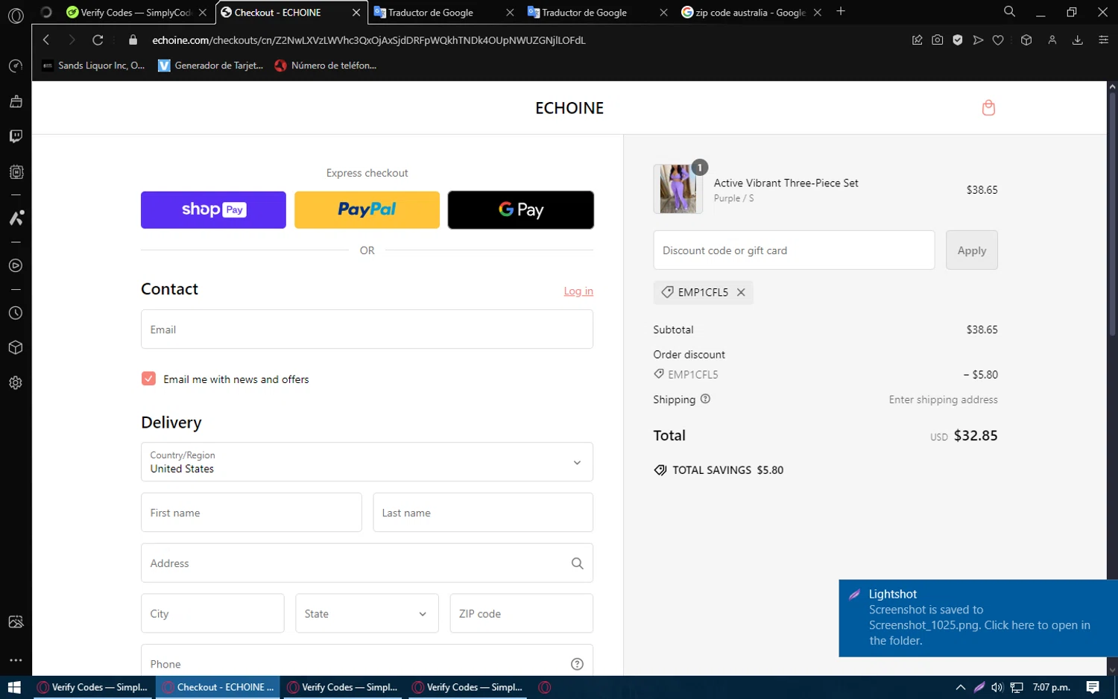Open the profile account icon in the toolbar
Screen dimensions: 1118x699
tap(1052, 40)
